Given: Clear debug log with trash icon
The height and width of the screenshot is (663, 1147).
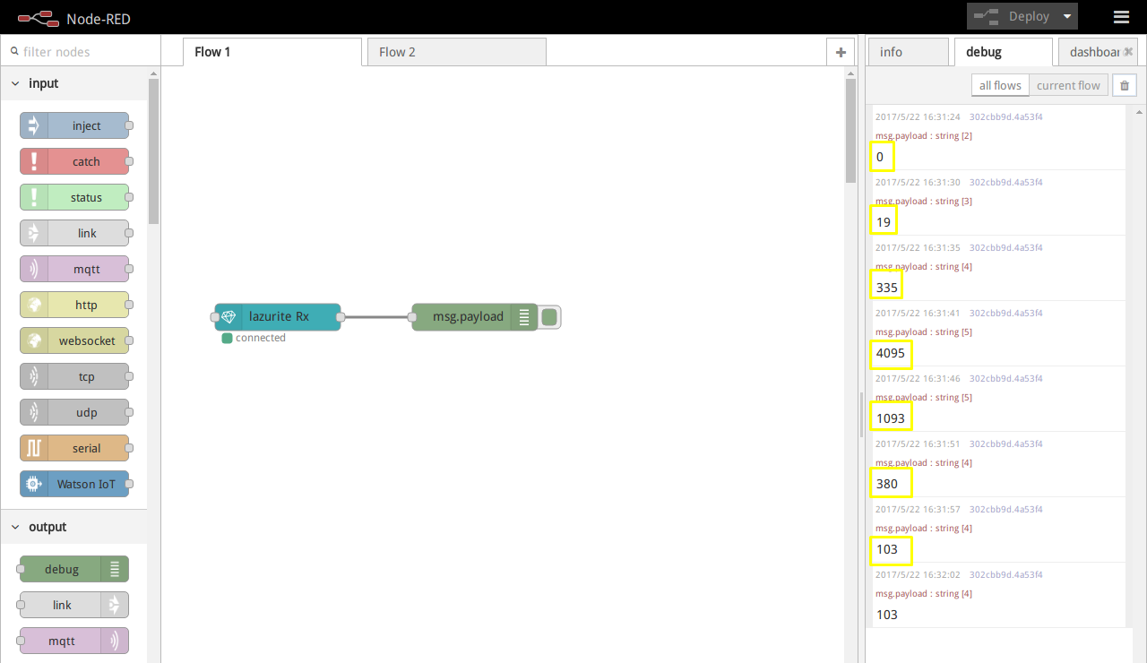Looking at the screenshot, I should pyautogui.click(x=1124, y=85).
